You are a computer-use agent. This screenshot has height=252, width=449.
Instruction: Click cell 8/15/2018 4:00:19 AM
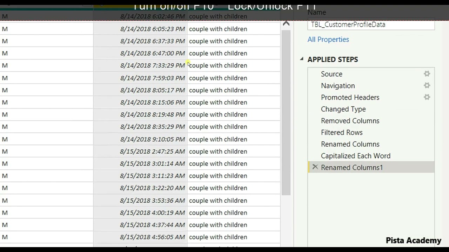click(x=140, y=212)
